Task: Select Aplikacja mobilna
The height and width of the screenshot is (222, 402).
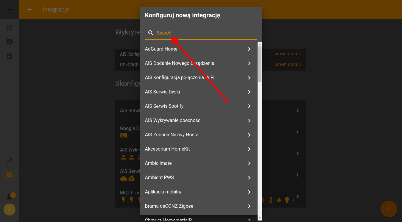Action: coord(199,192)
